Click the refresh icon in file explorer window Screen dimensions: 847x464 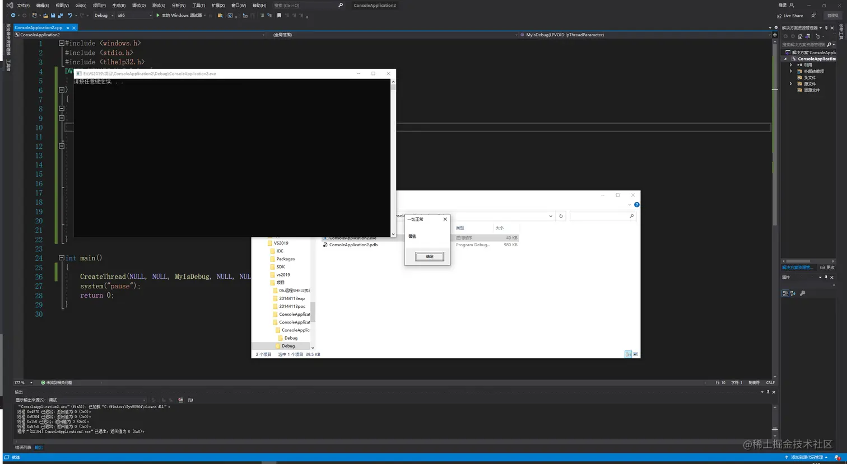click(x=561, y=216)
